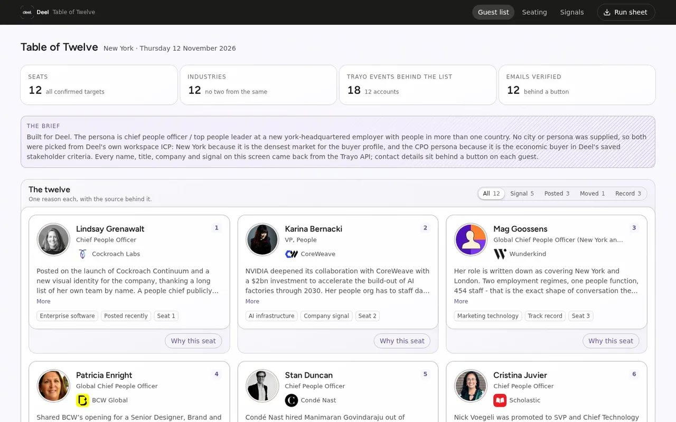This screenshot has width=676, height=422.
Task: Click Stan Duncan's profile photo
Action: 262,386
